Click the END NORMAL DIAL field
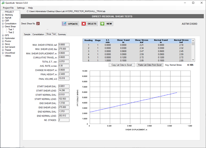Screen dimensions: 206x148 coord(64,111)
